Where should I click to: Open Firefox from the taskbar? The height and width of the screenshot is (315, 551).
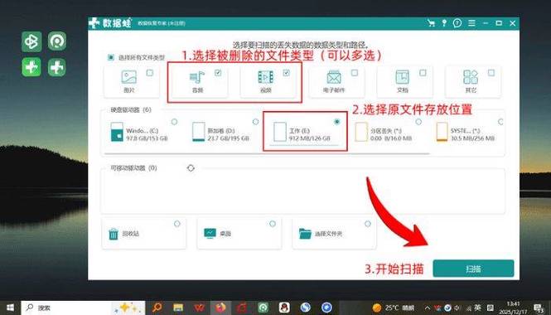(220, 308)
